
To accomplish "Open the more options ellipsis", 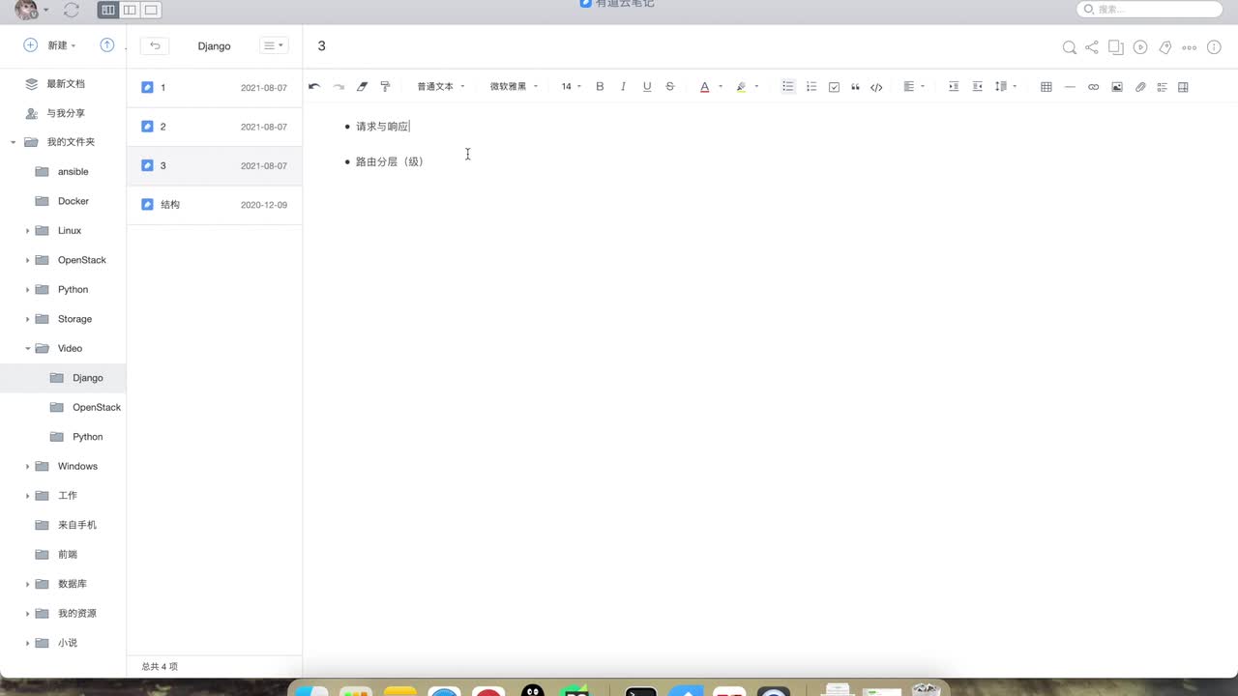I will [1190, 47].
